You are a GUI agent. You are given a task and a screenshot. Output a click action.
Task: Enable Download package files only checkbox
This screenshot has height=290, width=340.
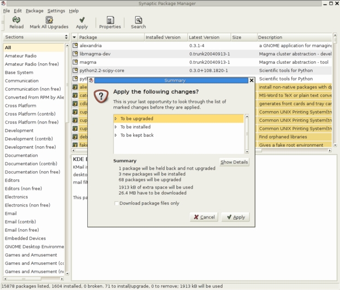(116, 203)
